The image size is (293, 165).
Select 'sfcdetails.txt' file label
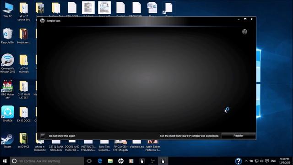tap(137, 147)
